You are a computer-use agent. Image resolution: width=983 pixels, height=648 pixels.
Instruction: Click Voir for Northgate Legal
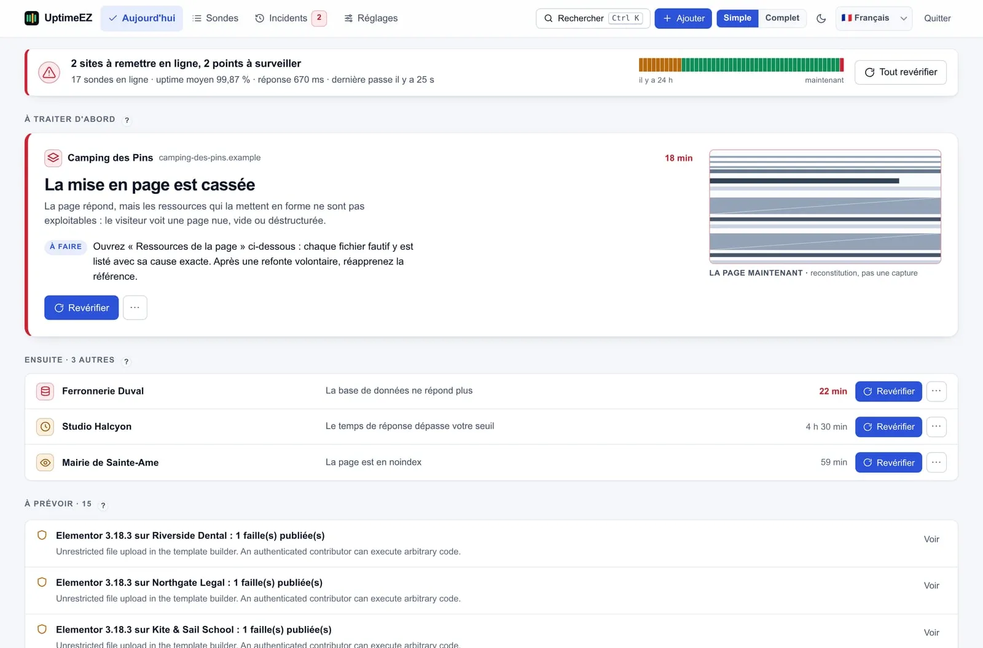click(931, 586)
